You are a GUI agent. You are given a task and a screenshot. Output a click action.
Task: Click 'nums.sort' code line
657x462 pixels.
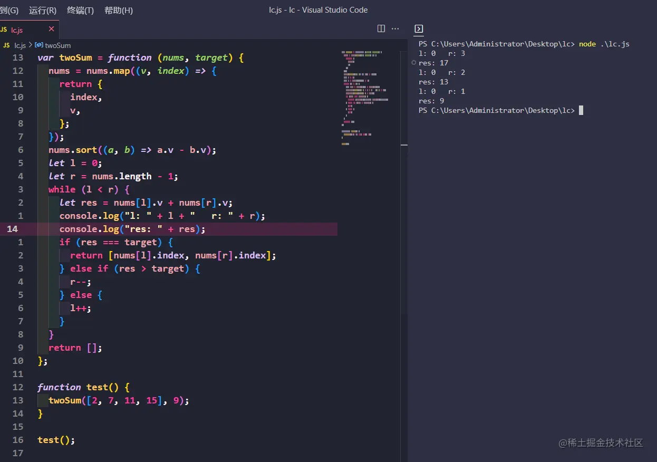[x=132, y=150]
